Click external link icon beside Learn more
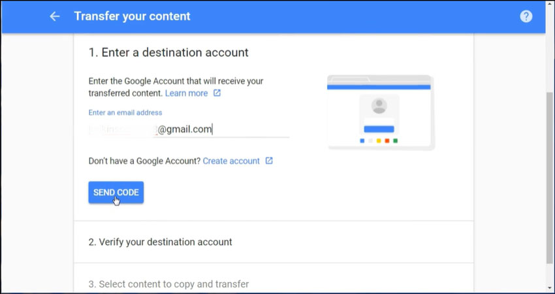This screenshot has height=294, width=555. tap(217, 93)
